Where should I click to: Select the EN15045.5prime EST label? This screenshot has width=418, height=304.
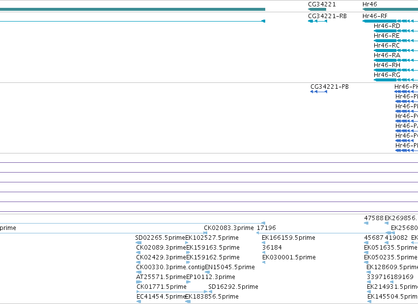click(x=230, y=267)
